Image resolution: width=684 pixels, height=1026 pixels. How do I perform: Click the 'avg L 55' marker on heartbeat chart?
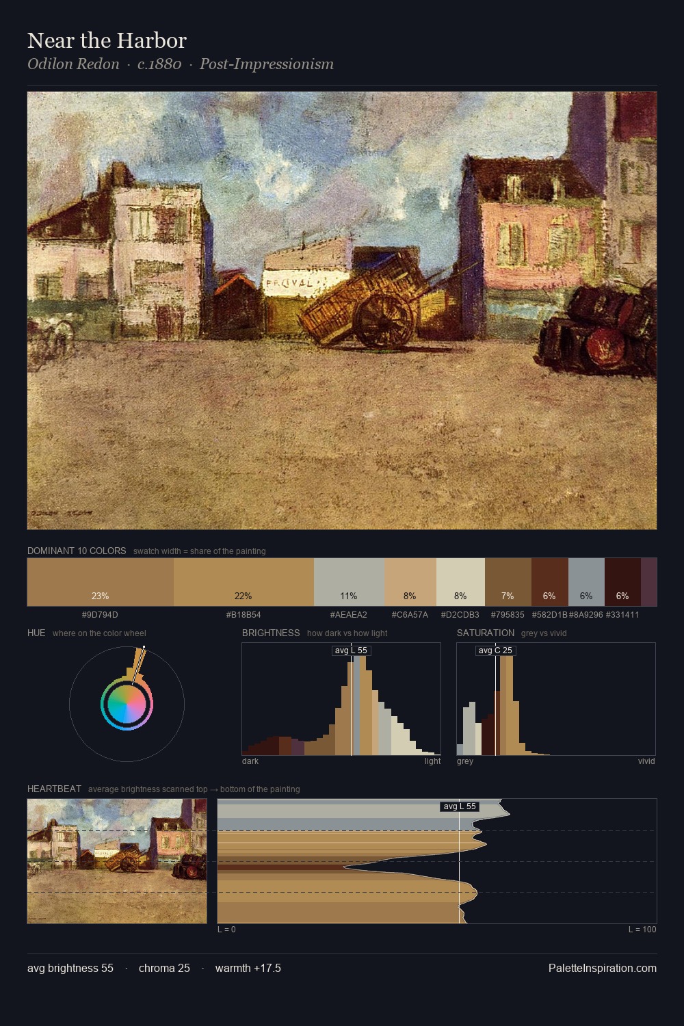tap(460, 806)
